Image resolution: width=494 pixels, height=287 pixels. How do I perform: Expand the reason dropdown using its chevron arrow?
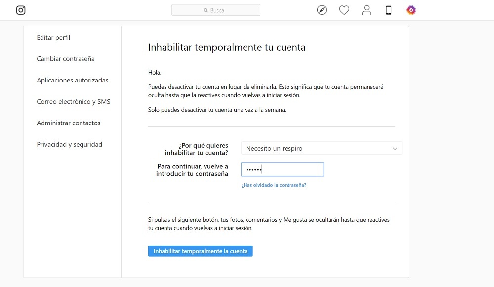point(395,148)
